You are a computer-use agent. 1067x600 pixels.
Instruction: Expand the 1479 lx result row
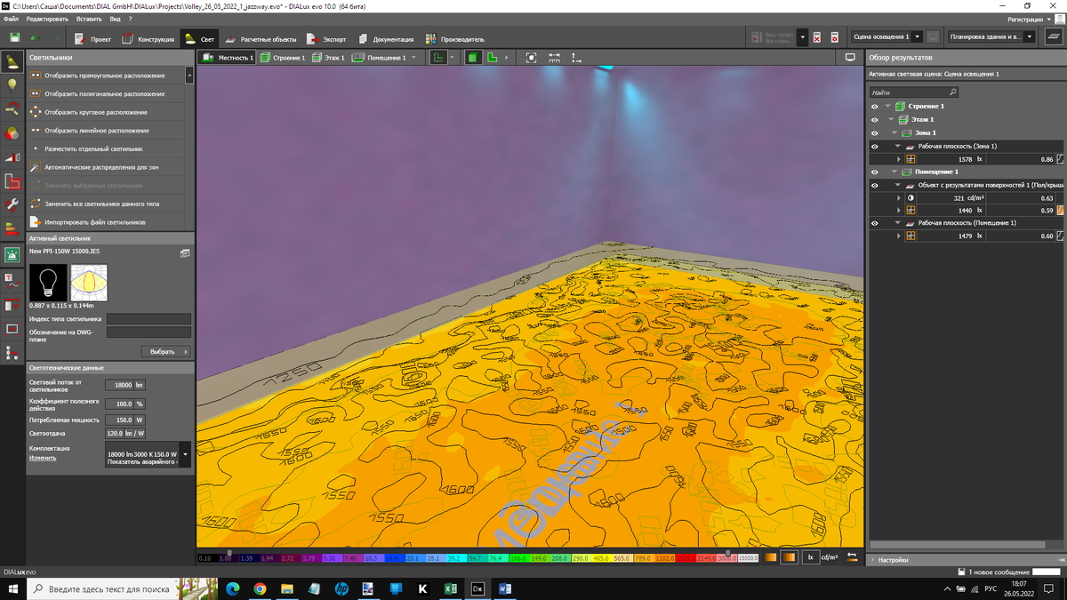click(899, 236)
